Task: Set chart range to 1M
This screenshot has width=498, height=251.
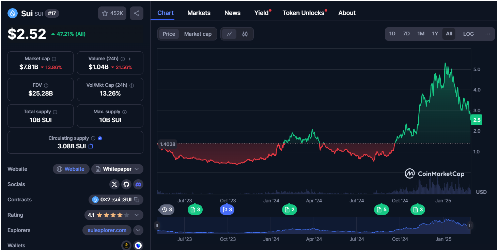Action: (x=421, y=34)
